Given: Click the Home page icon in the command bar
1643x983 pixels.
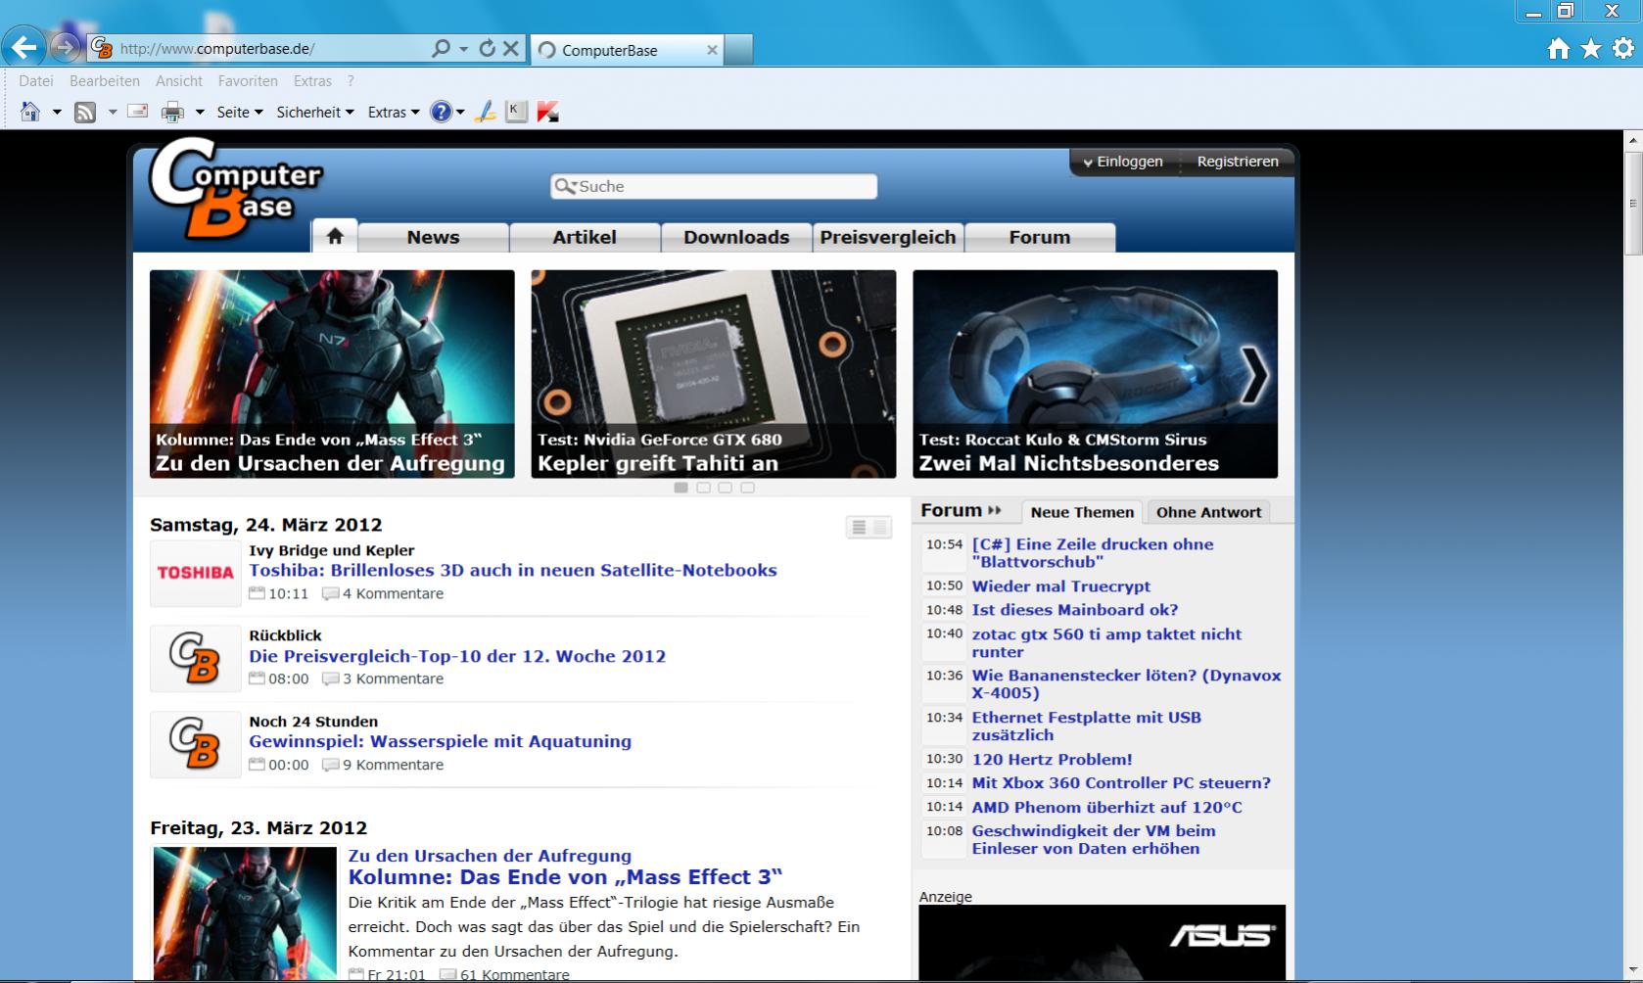Looking at the screenshot, I should (30, 112).
